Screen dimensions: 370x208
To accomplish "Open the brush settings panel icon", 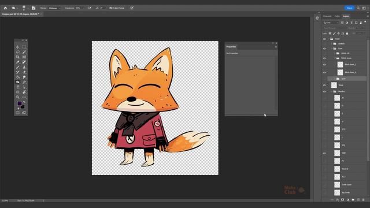I will 34,8.
